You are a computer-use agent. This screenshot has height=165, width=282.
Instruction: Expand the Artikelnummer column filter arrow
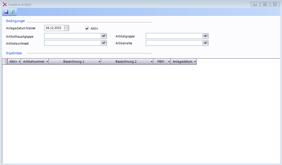pyautogui.click(x=47, y=62)
